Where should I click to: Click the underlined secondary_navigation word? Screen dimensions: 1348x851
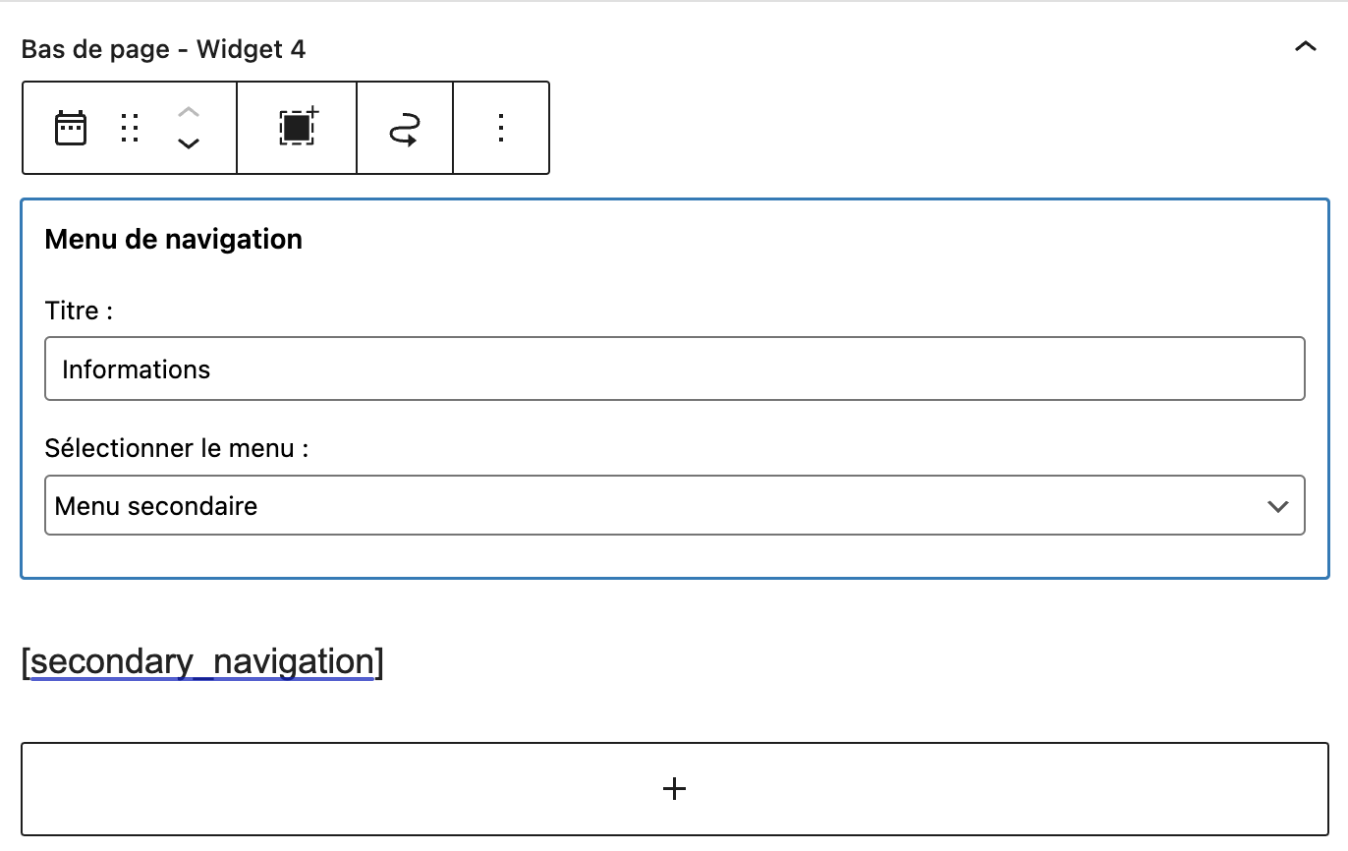tap(201, 662)
